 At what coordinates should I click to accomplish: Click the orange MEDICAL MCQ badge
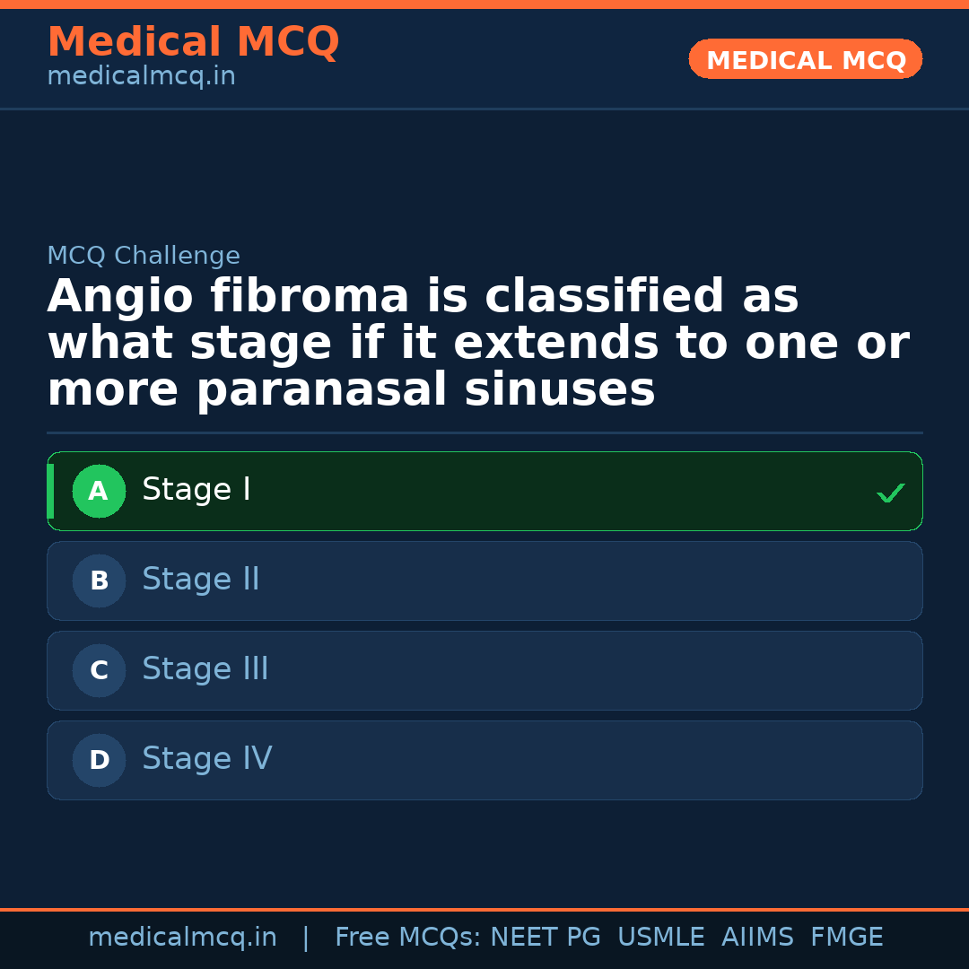pos(805,59)
